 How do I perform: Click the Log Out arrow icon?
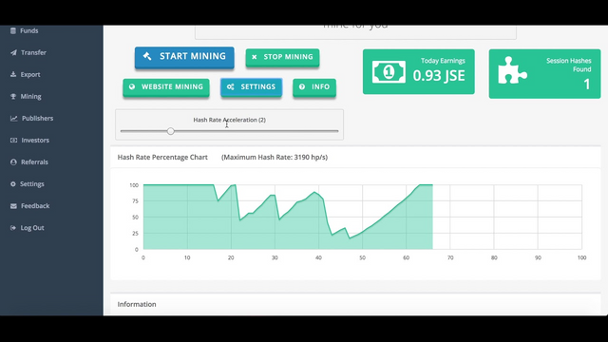pos(13,228)
